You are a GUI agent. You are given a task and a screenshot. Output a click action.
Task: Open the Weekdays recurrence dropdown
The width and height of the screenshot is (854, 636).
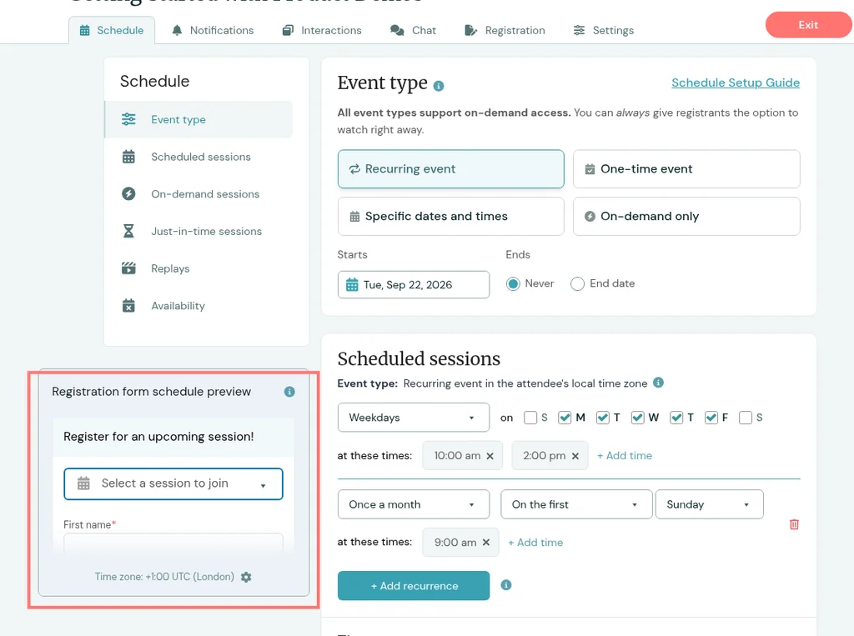pyautogui.click(x=414, y=418)
